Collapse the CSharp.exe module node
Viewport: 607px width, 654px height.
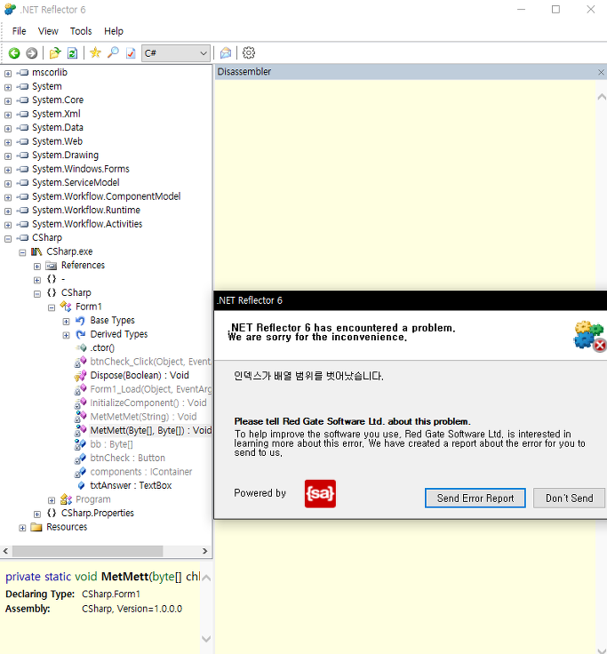click(x=22, y=252)
